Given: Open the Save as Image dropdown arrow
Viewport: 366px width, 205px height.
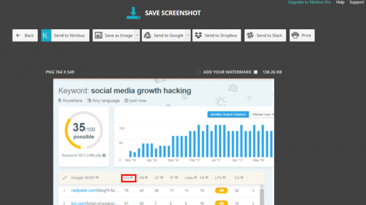Looking at the screenshot, I should tap(137, 36).
